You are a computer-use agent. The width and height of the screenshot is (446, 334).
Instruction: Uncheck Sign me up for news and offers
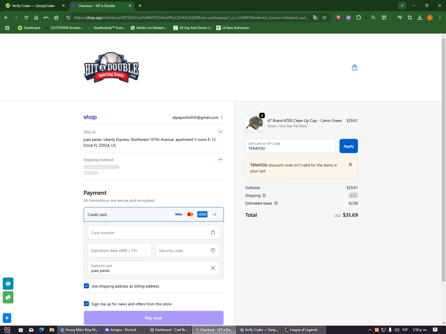pos(86,304)
